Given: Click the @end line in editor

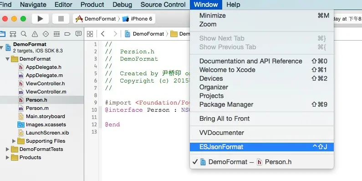Looking at the screenshot, I should pos(112,124).
